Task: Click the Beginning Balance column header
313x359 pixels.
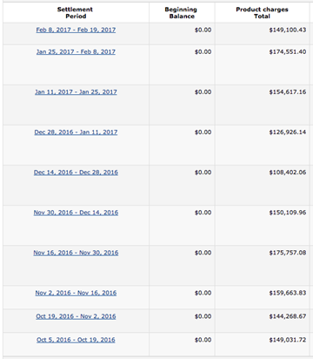Action: (182, 13)
